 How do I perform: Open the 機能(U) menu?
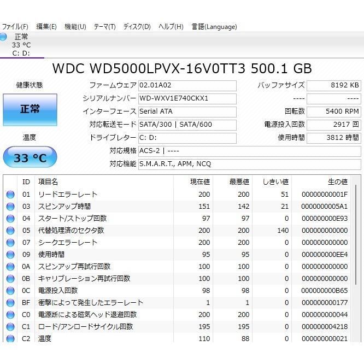point(75,27)
